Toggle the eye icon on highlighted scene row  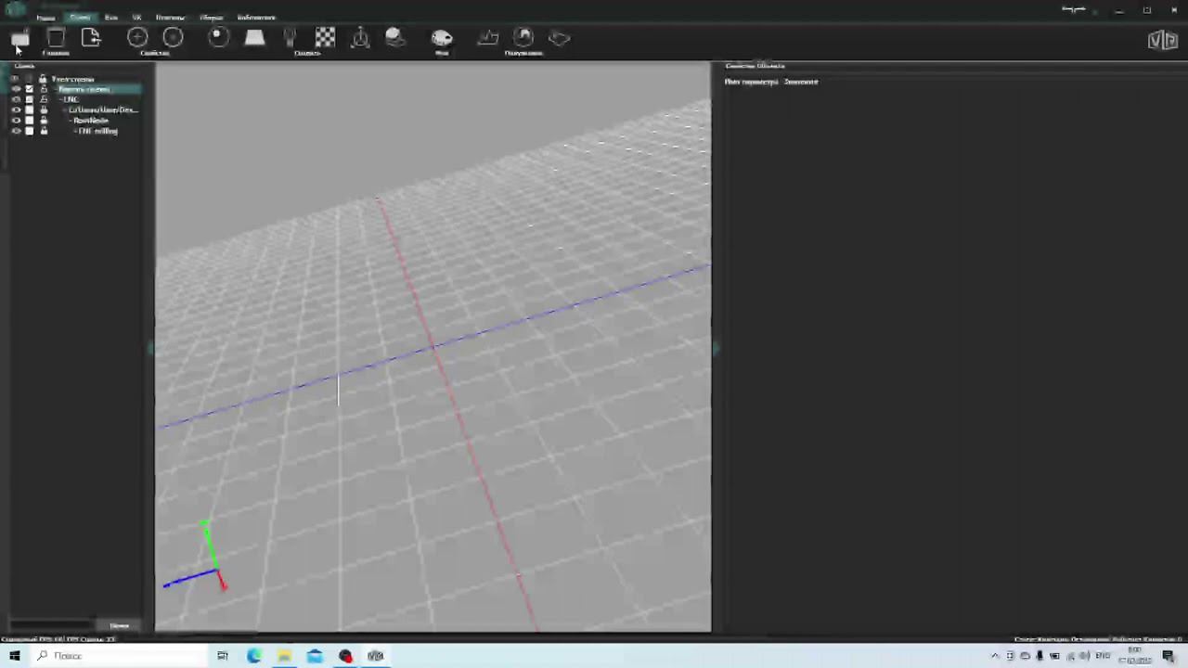point(16,89)
